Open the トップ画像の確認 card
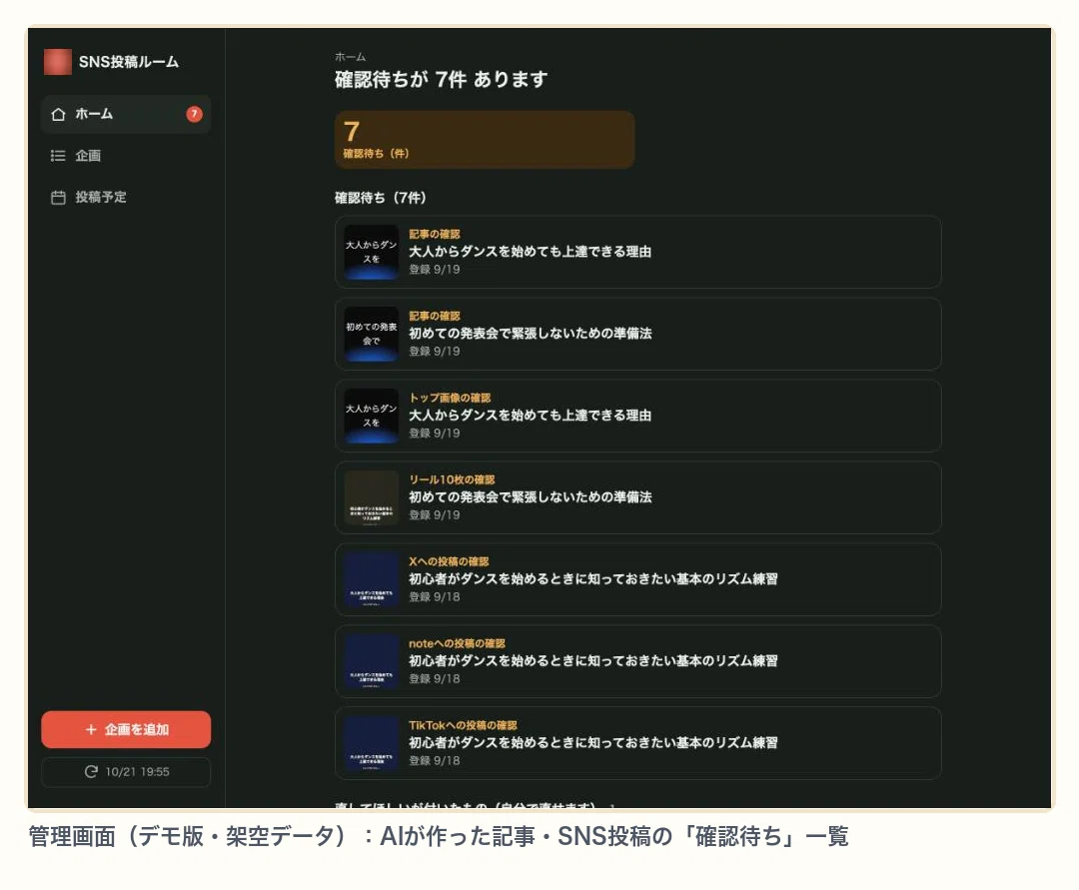 pos(637,416)
